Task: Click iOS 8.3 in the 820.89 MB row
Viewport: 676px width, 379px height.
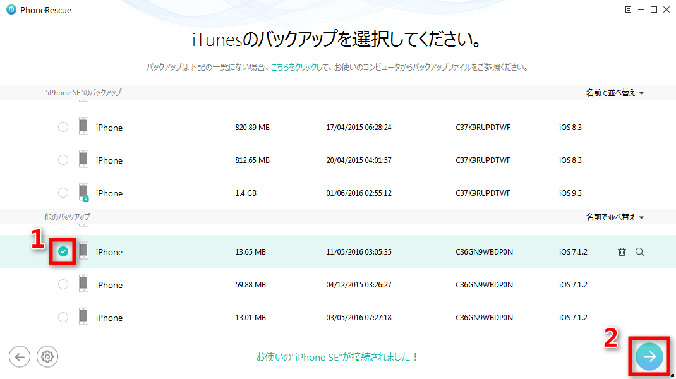Action: [x=570, y=128]
